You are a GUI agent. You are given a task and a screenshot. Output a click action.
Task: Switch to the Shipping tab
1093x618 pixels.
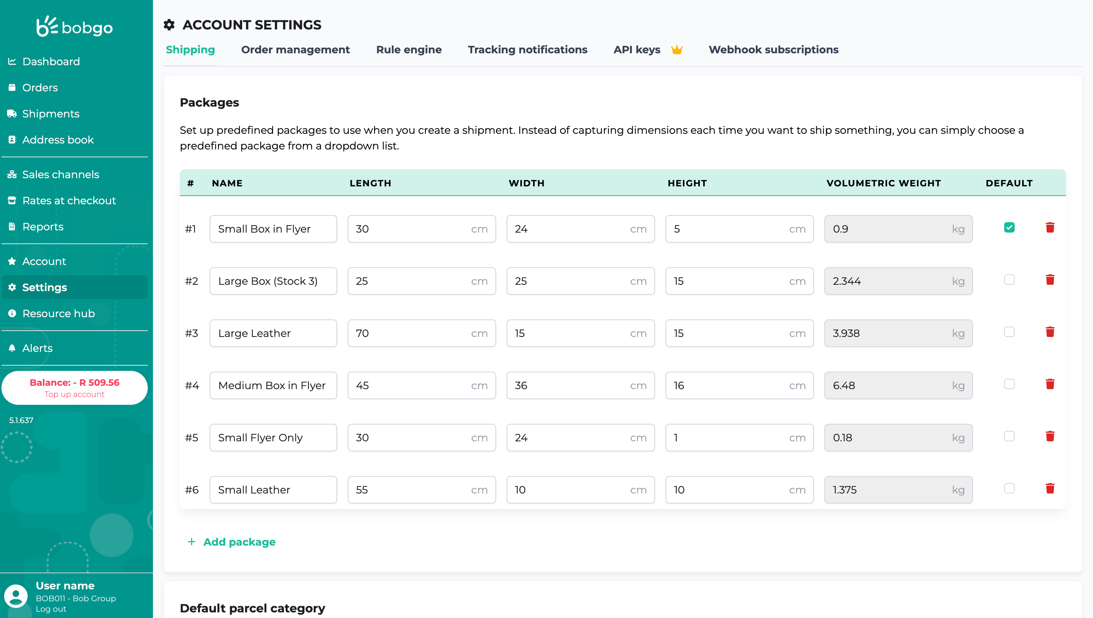click(190, 50)
